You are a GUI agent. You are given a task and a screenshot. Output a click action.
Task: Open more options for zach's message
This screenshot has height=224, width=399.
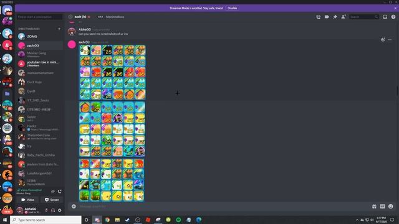(390, 40)
